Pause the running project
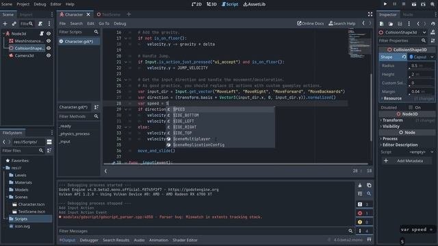Viewport: 438px width, 246px height. 394,4
